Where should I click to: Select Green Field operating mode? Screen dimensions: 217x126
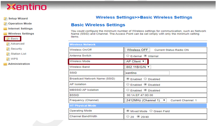coord(151,111)
